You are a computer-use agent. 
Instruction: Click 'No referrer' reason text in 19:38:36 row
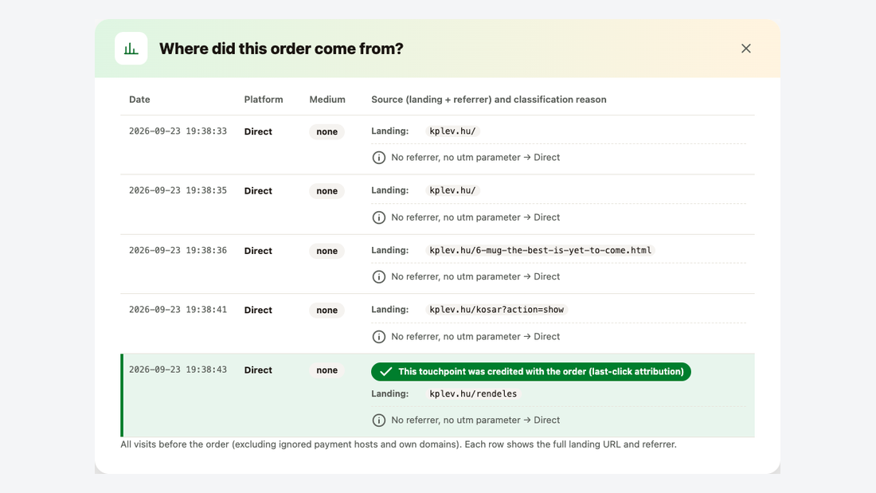475,276
